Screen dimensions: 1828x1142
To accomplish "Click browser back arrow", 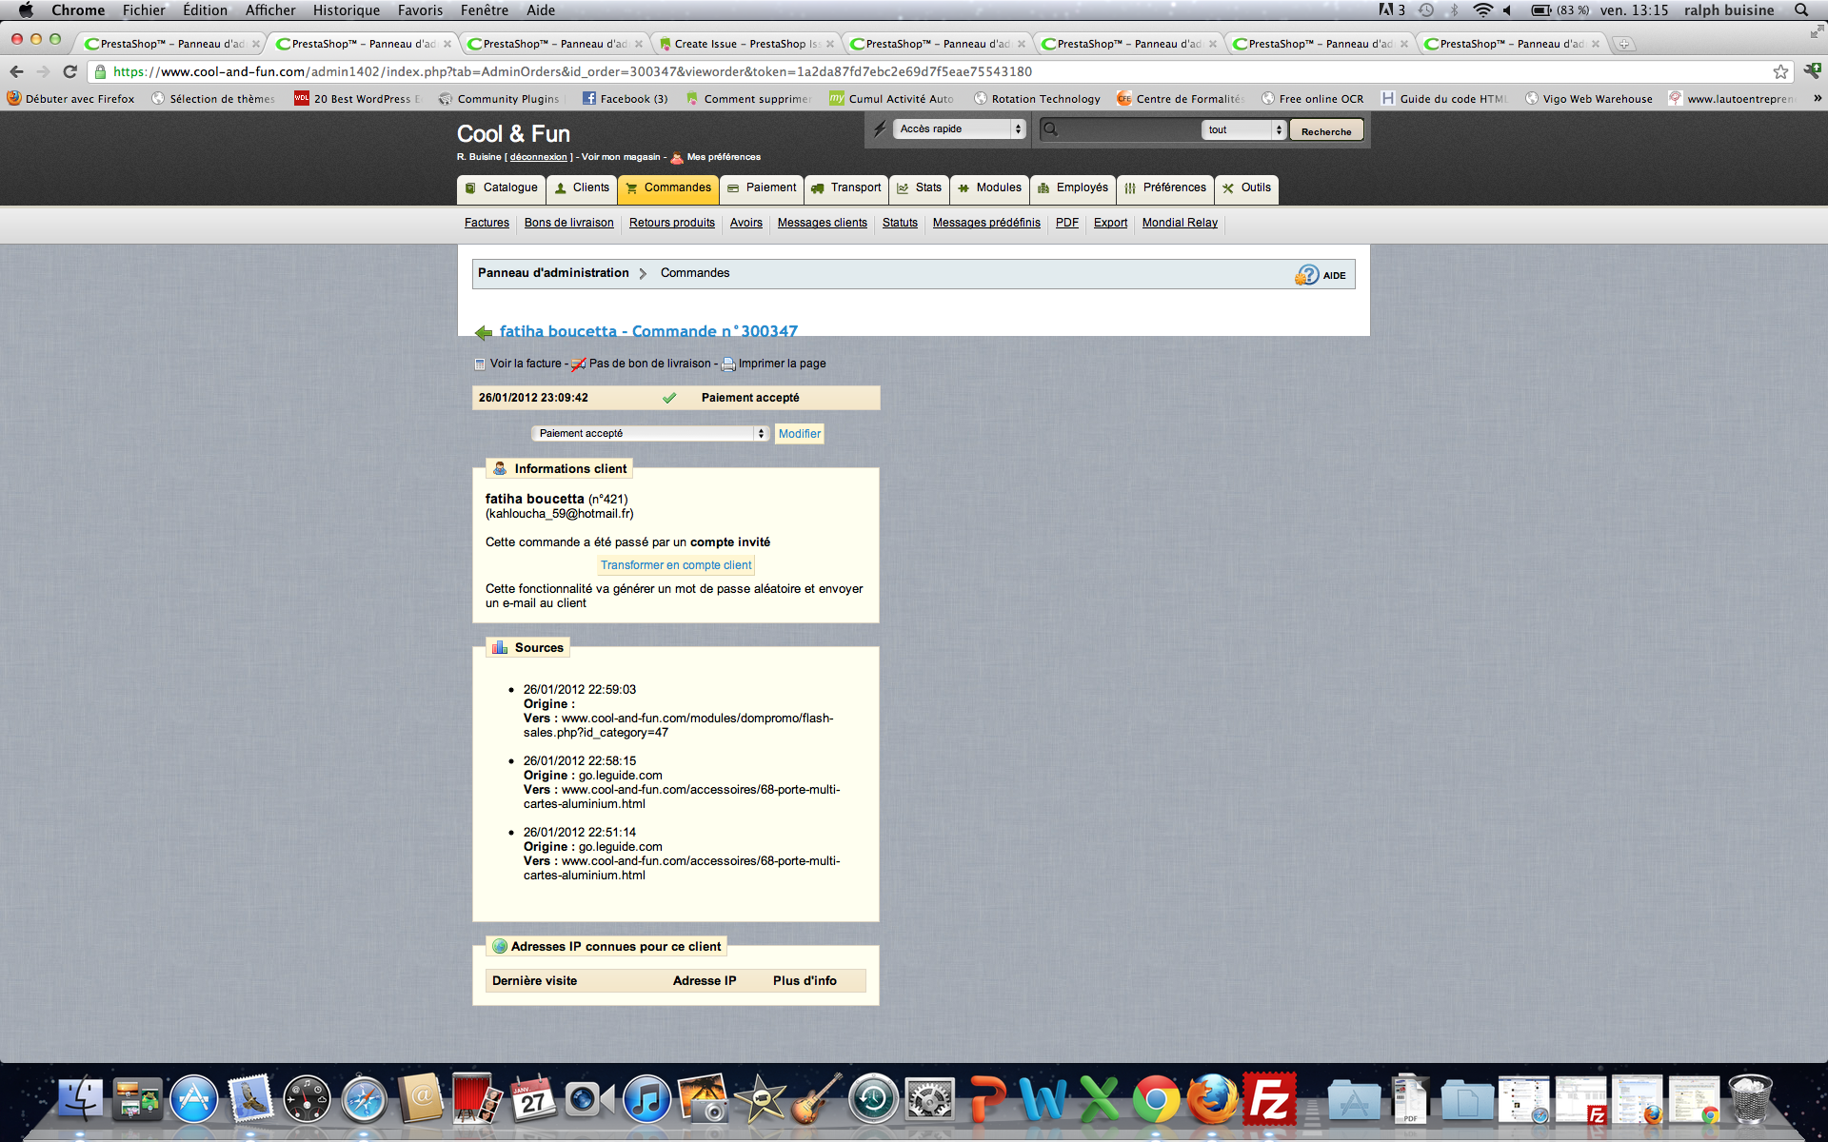I will (16, 71).
